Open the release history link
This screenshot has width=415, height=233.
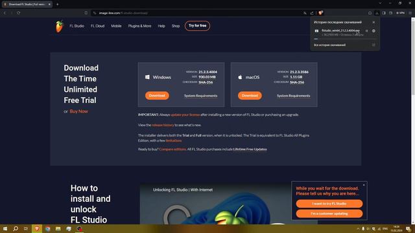click(163, 125)
